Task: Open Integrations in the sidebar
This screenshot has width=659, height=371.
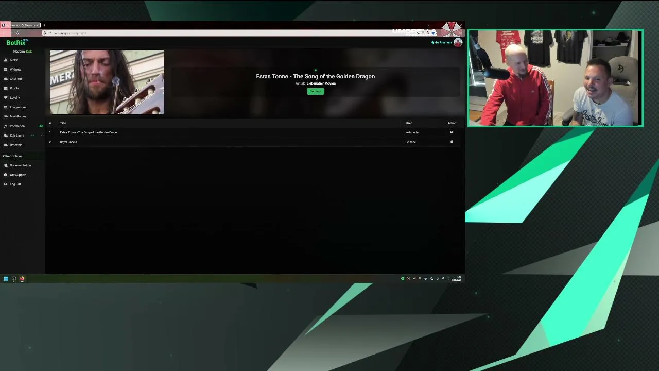Action: [x=18, y=107]
